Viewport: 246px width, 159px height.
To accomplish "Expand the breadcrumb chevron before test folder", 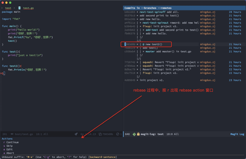I will pos(2,7).
